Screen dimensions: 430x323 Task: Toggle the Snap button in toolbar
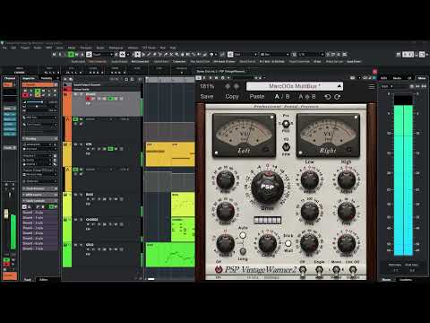(x=230, y=55)
